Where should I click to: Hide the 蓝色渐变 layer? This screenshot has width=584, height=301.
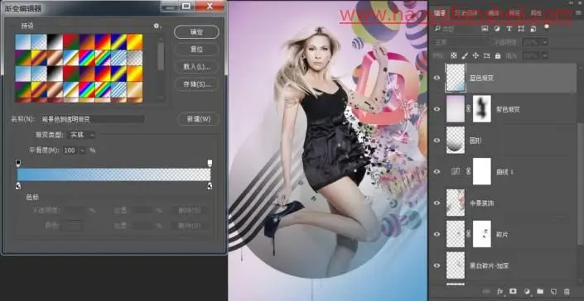coord(437,78)
